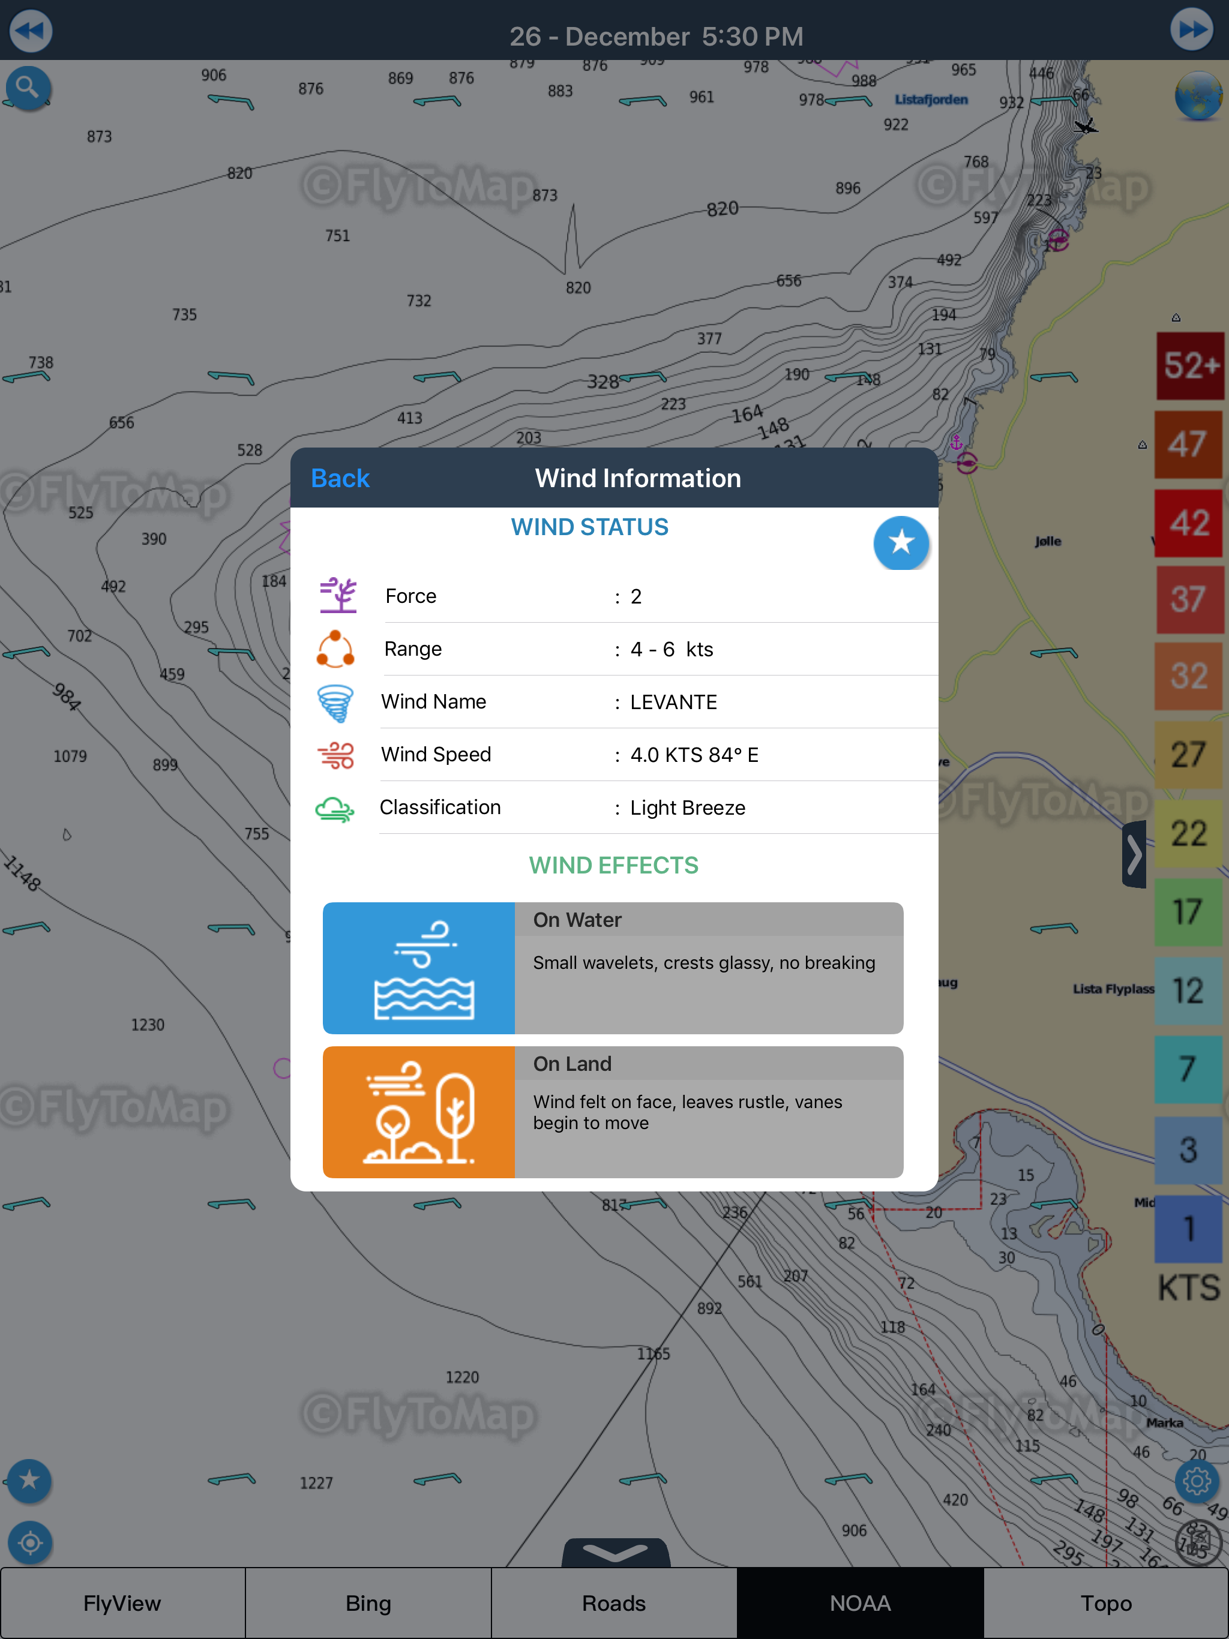Switch to the Bing map tab
Screen dimensions: 1229x1639
[x=368, y=1602]
